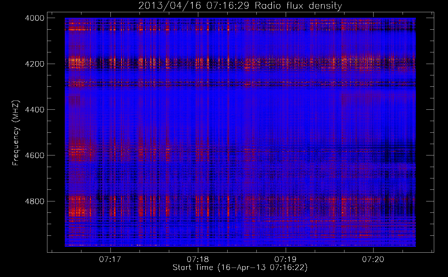This screenshot has height=277, width=448.
Task: Click the 'Start Time (16-Apr-13 07:16:22)' label
Action: point(240,268)
